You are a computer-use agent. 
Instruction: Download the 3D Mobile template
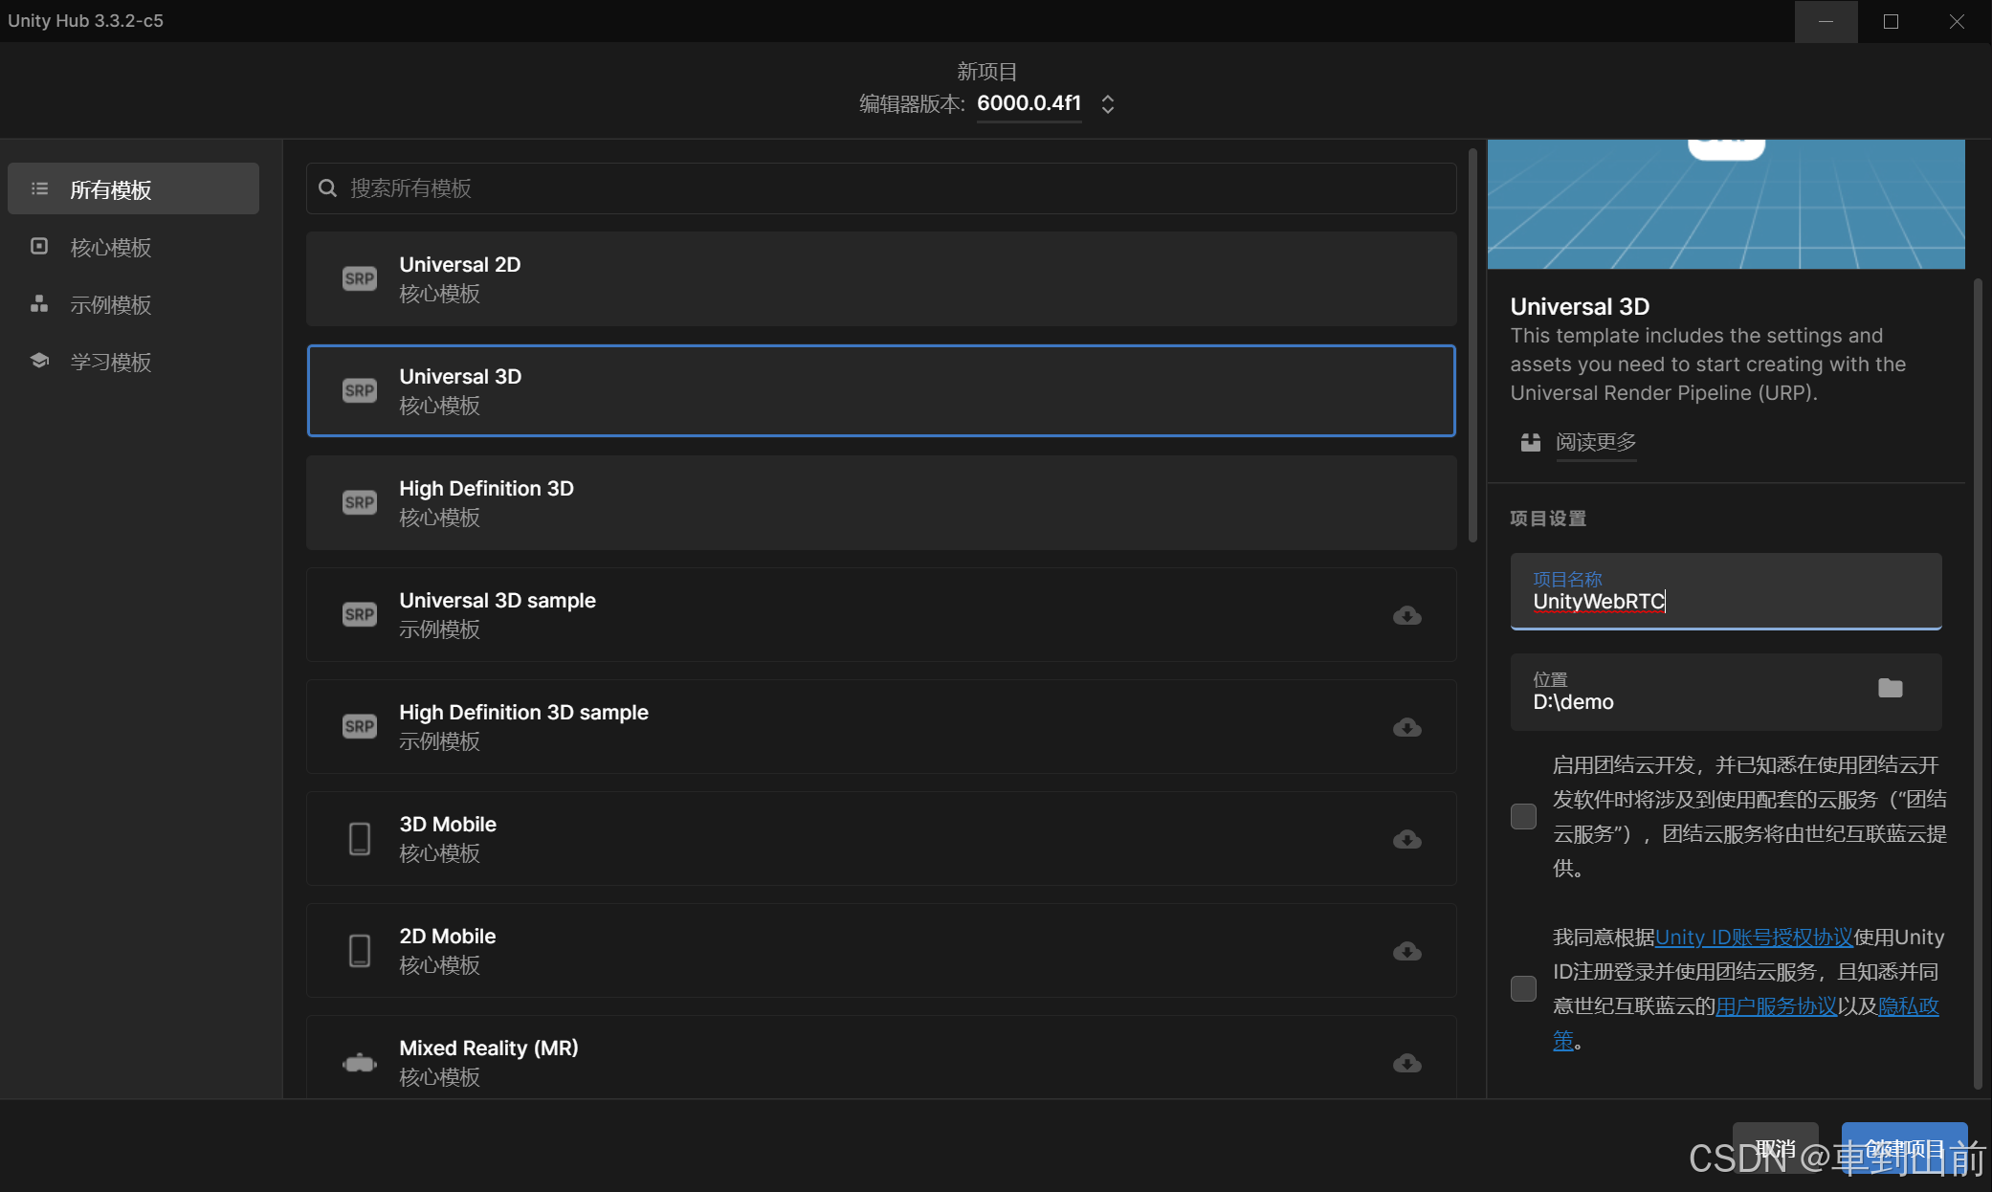1406,839
